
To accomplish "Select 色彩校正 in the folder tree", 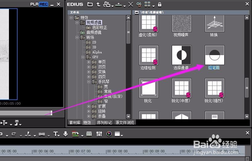I will pyautogui.click(x=100, y=27).
